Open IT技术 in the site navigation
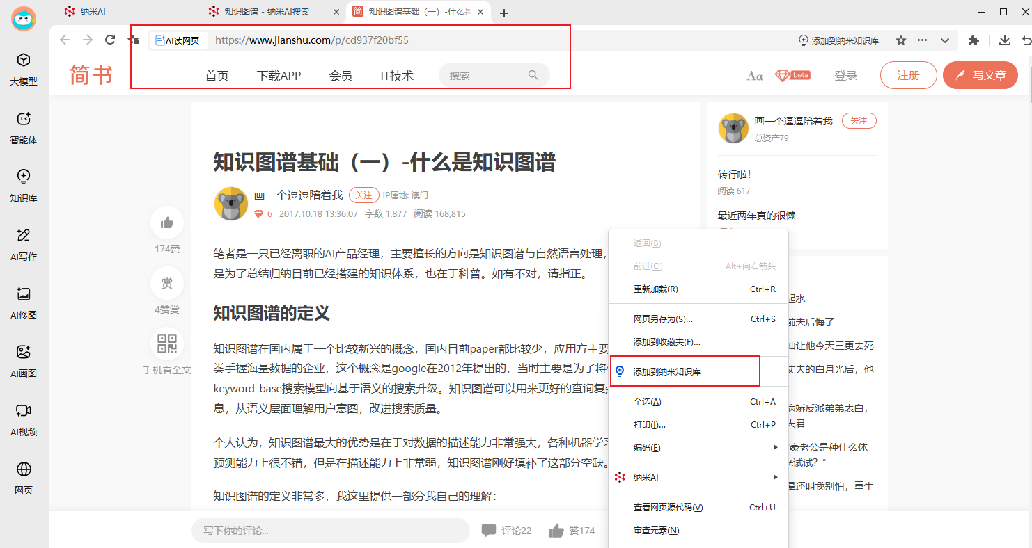The image size is (1032, 548). tap(397, 76)
